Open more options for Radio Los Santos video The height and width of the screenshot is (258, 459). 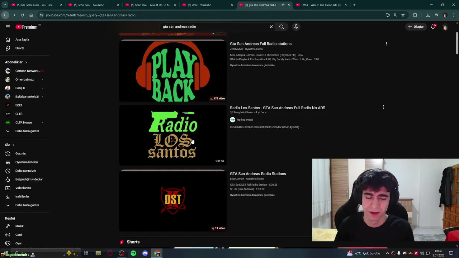coord(383,107)
